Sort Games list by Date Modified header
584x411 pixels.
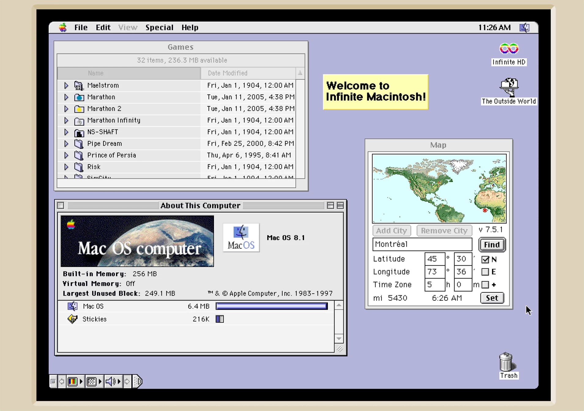point(248,73)
